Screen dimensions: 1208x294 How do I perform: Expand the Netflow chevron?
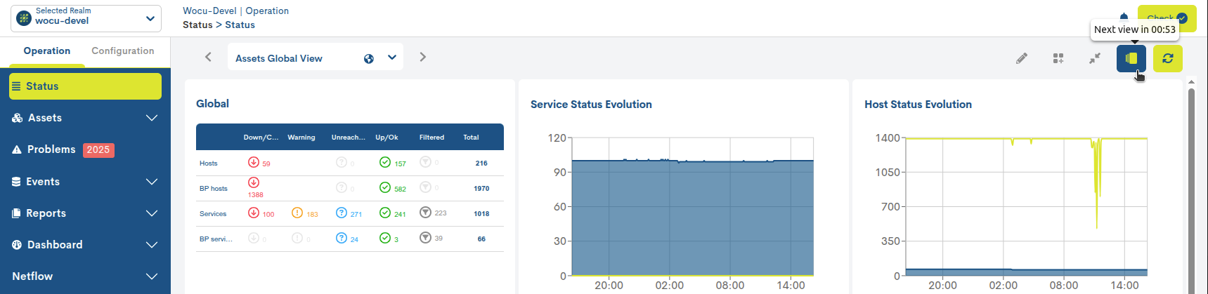point(152,276)
